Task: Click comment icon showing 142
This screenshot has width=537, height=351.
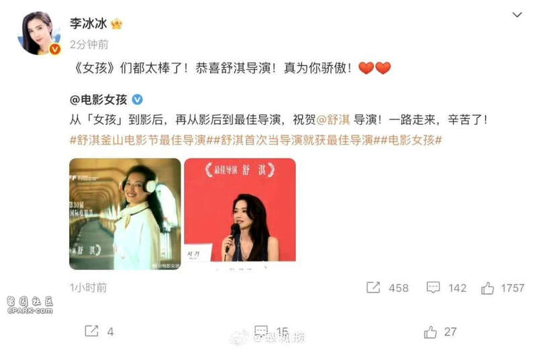Action: pyautogui.click(x=433, y=287)
